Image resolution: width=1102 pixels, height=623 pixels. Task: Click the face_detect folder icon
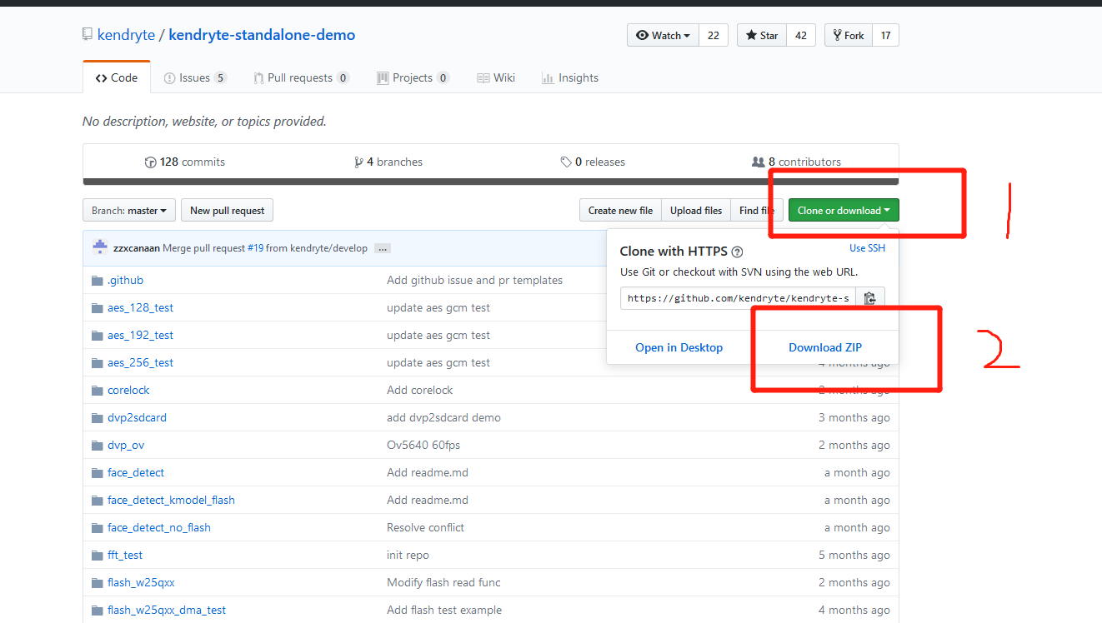point(97,473)
